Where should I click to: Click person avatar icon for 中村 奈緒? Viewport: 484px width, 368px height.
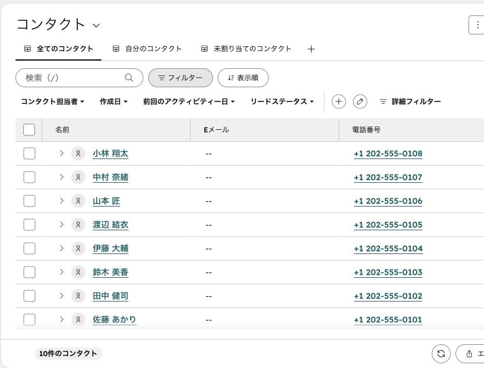click(x=78, y=177)
